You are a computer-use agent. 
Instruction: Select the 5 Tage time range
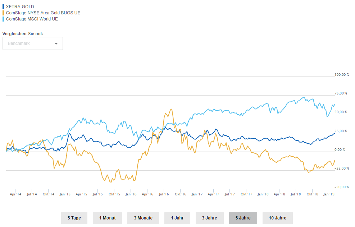(x=74, y=218)
